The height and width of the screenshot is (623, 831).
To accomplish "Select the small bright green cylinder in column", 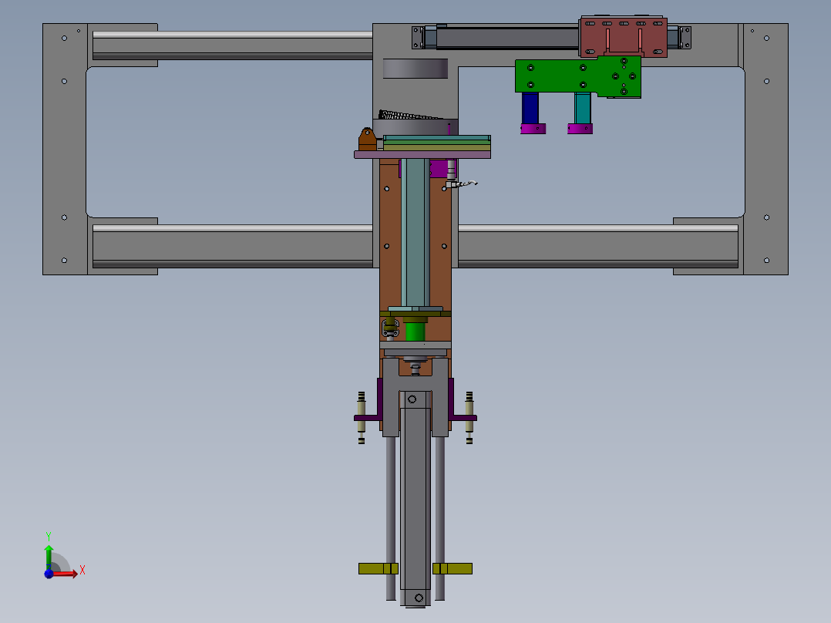I will pos(415,330).
